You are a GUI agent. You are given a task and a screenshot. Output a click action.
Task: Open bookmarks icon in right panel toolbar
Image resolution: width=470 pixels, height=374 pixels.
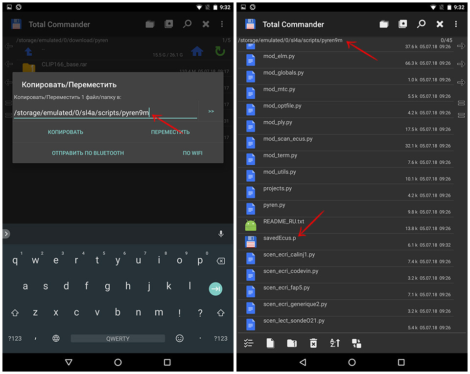click(x=402, y=24)
